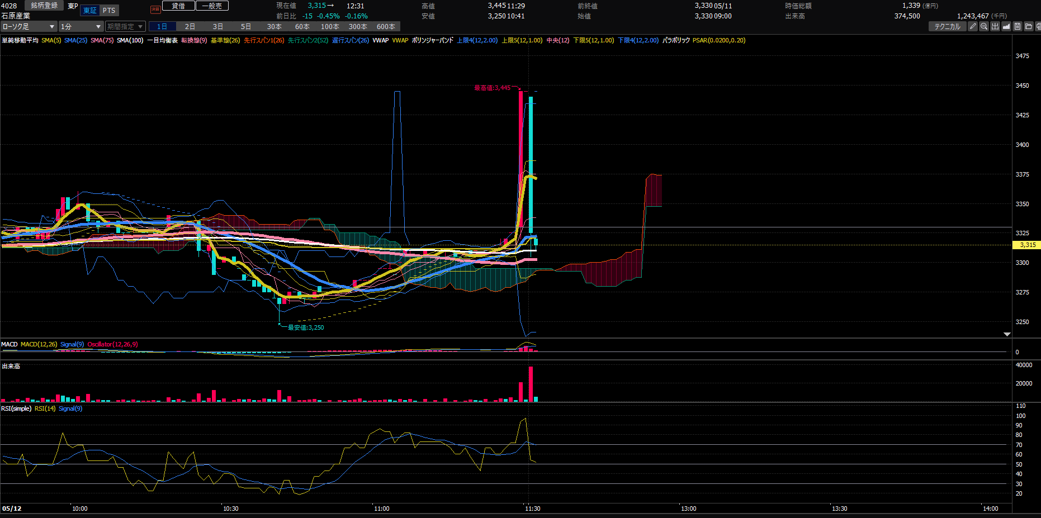This screenshot has width=1041, height=518.
Task: Click the 銘柄登録 button
Action: (44, 6)
